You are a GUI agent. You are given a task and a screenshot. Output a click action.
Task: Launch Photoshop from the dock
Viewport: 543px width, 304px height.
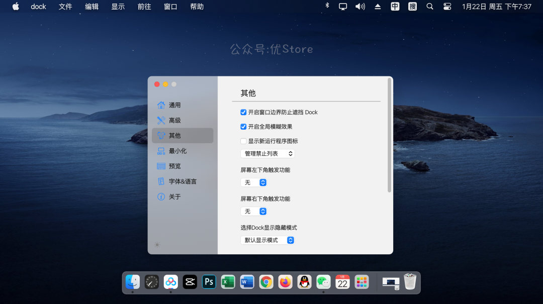point(209,282)
